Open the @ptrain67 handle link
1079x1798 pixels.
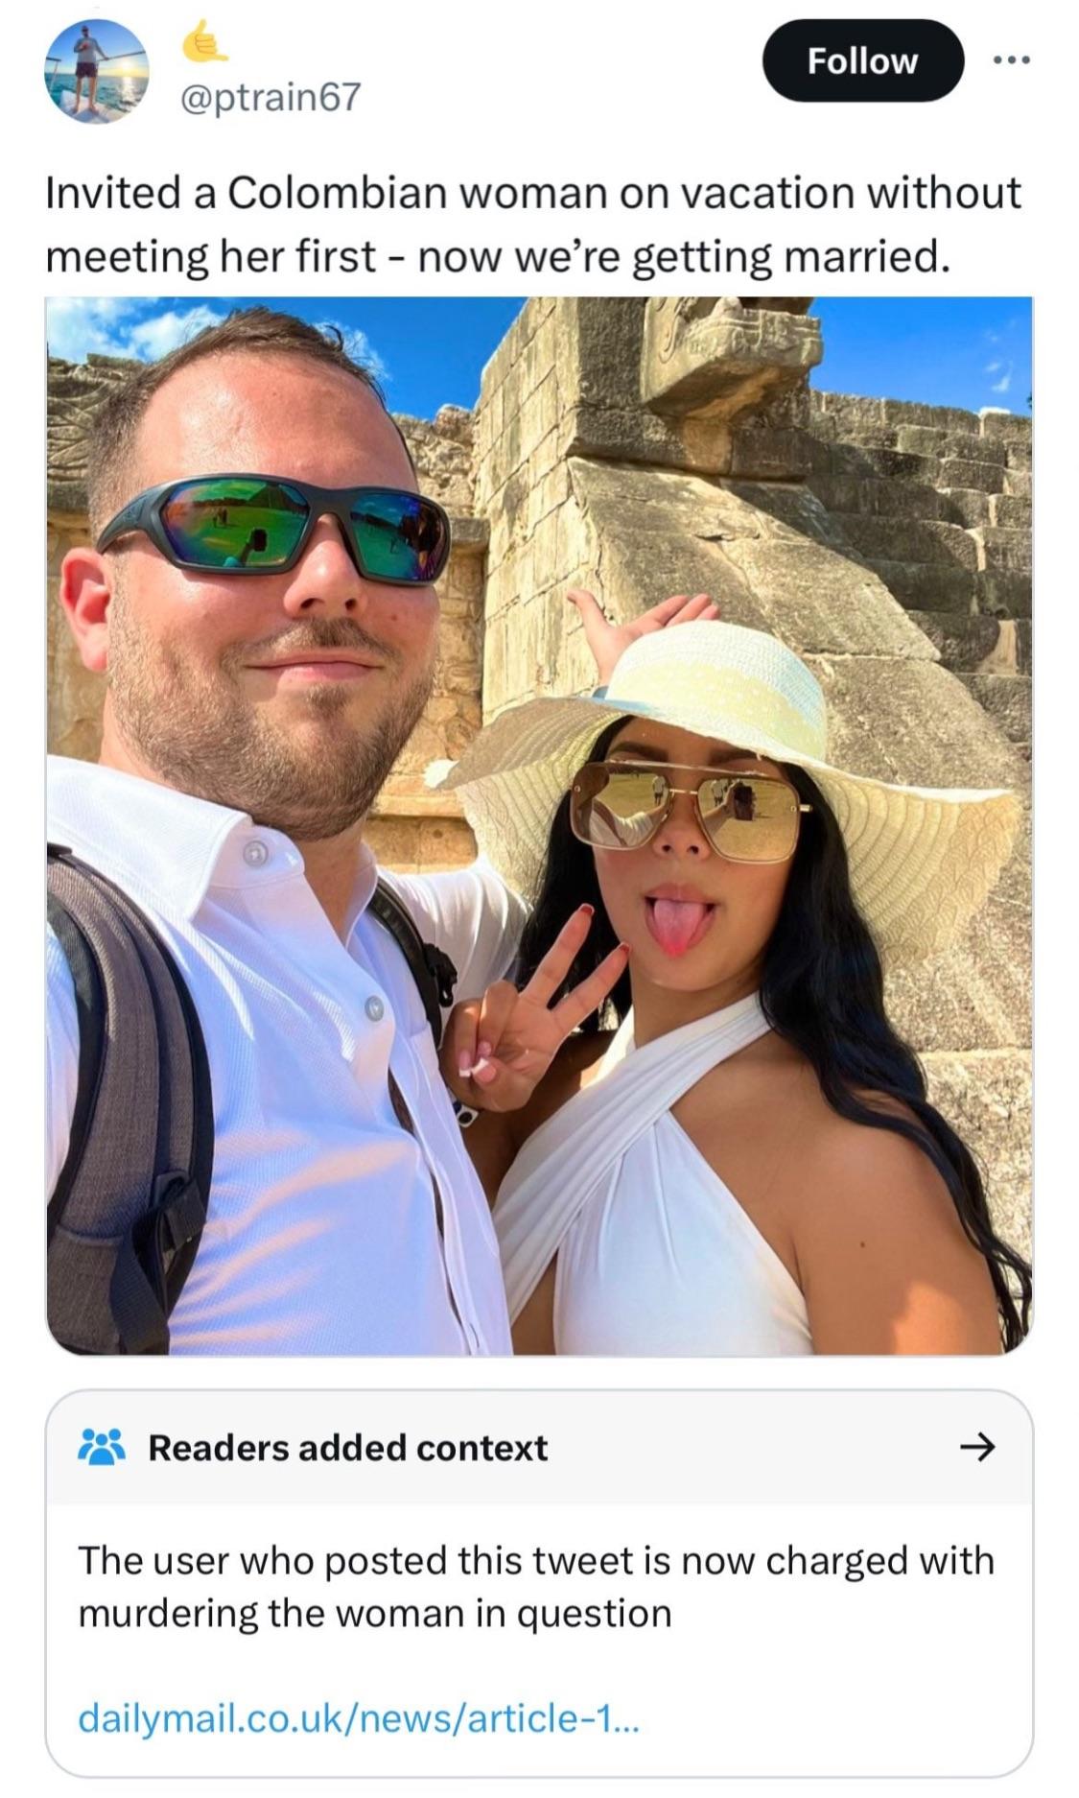coord(271,96)
